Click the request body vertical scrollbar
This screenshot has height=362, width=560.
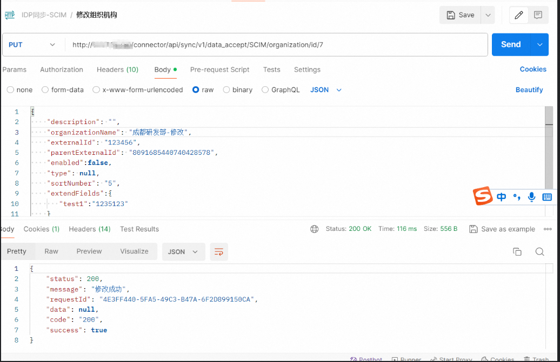(549, 124)
